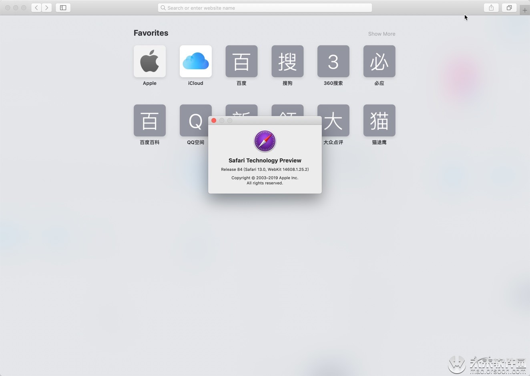The image size is (530, 376).
Task: Open the 大众点评 favorite tile
Action: [335, 120]
